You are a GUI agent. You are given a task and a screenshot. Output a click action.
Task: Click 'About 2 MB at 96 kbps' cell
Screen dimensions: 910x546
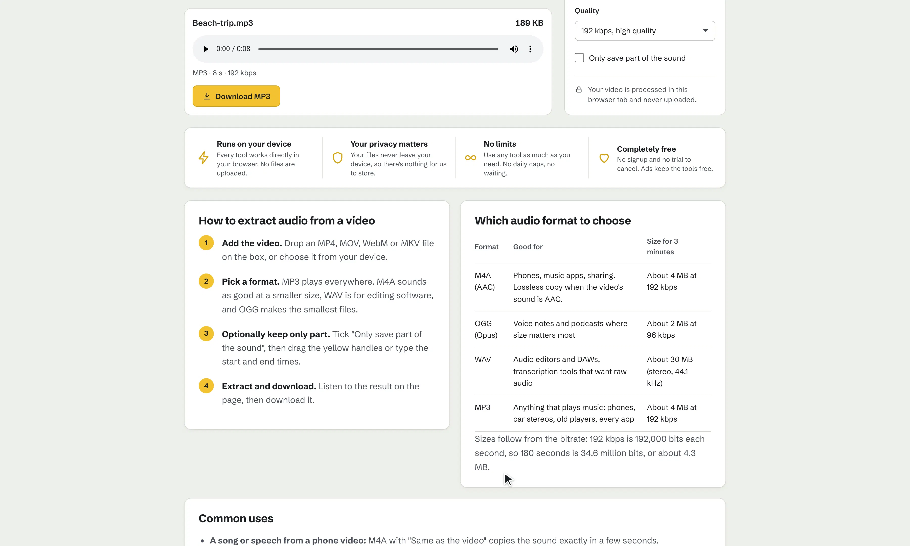click(x=671, y=329)
